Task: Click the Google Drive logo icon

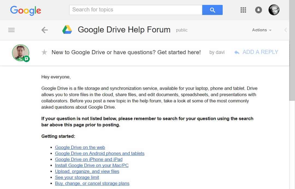Action: pos(67,29)
